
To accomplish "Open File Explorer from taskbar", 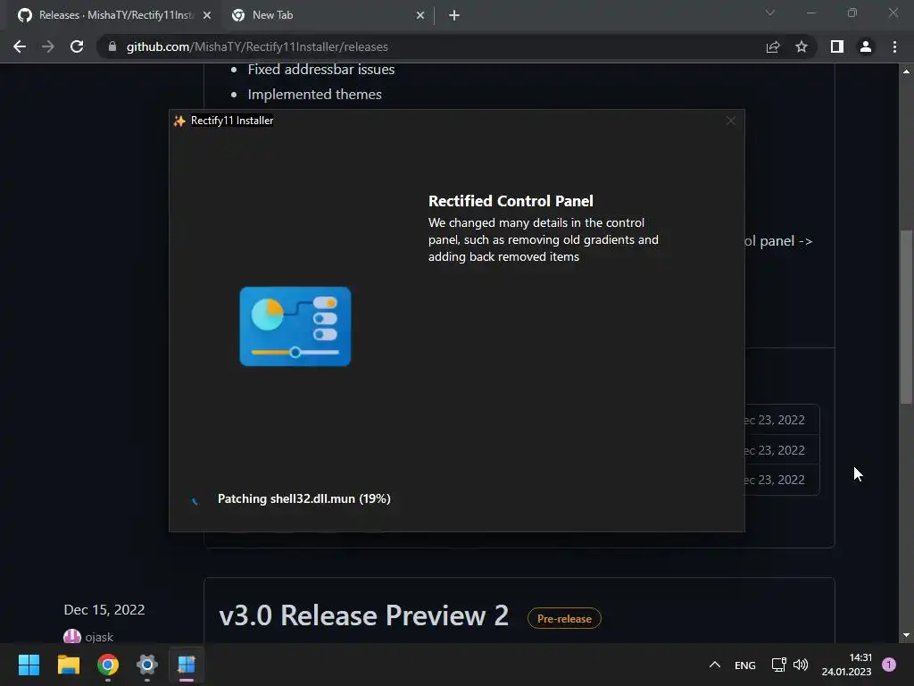I will pos(68,665).
